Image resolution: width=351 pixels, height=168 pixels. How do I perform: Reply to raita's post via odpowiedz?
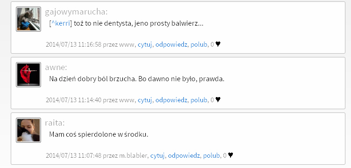point(184,155)
